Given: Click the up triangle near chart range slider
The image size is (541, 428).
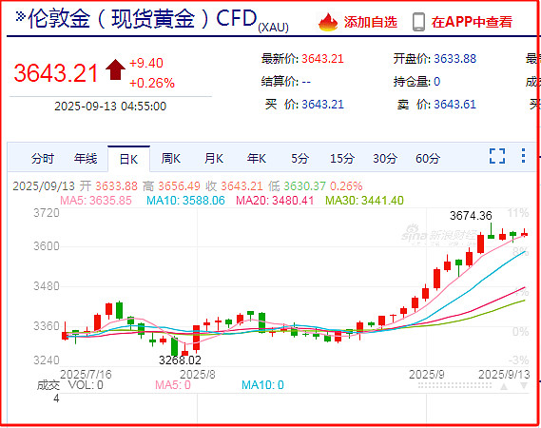Looking at the screenshot, I should pos(504,386).
